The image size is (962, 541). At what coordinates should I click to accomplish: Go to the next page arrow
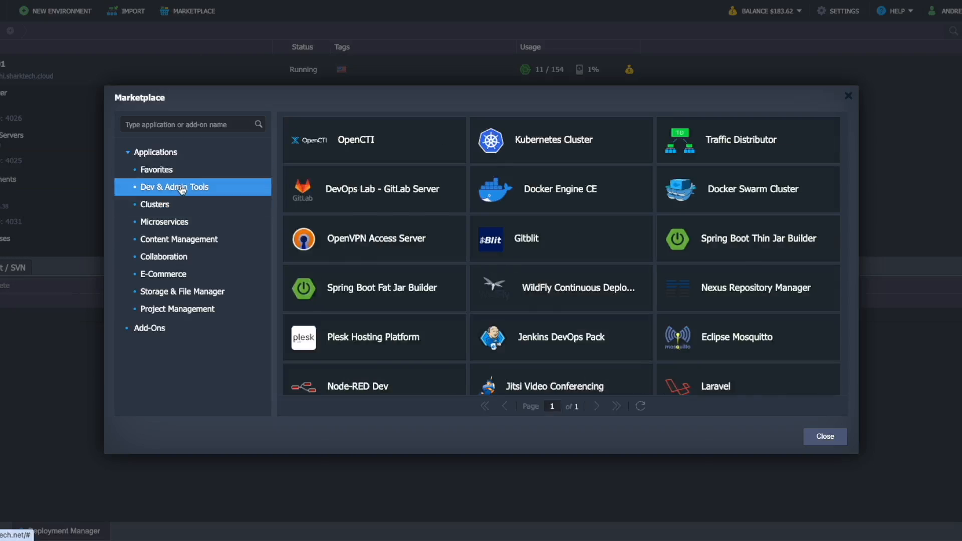[597, 406]
